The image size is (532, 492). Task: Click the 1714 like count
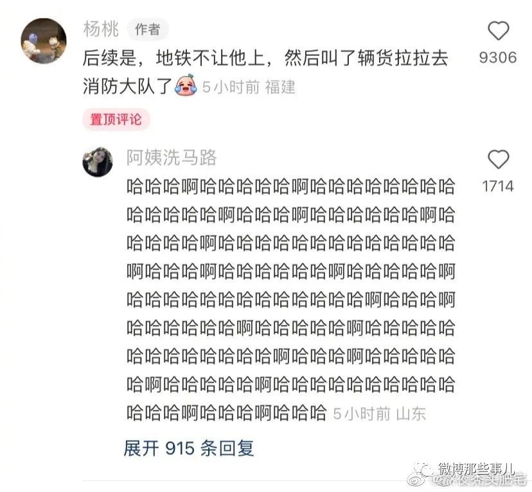pyautogui.click(x=498, y=186)
